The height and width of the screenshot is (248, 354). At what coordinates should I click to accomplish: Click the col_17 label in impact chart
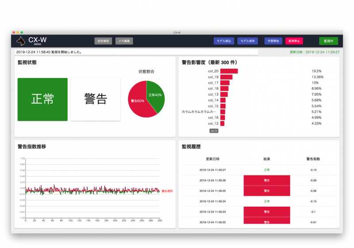point(213,83)
